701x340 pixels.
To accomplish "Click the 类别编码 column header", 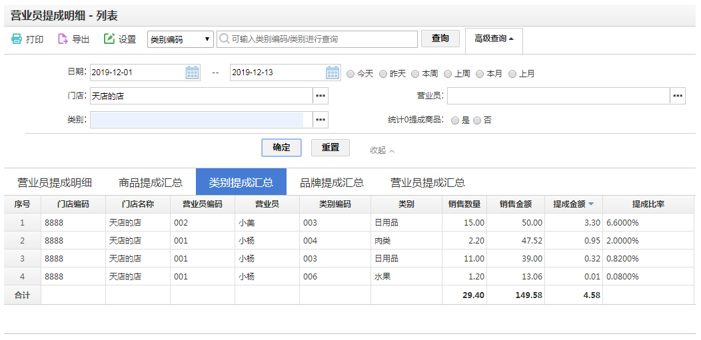I will tap(335, 204).
